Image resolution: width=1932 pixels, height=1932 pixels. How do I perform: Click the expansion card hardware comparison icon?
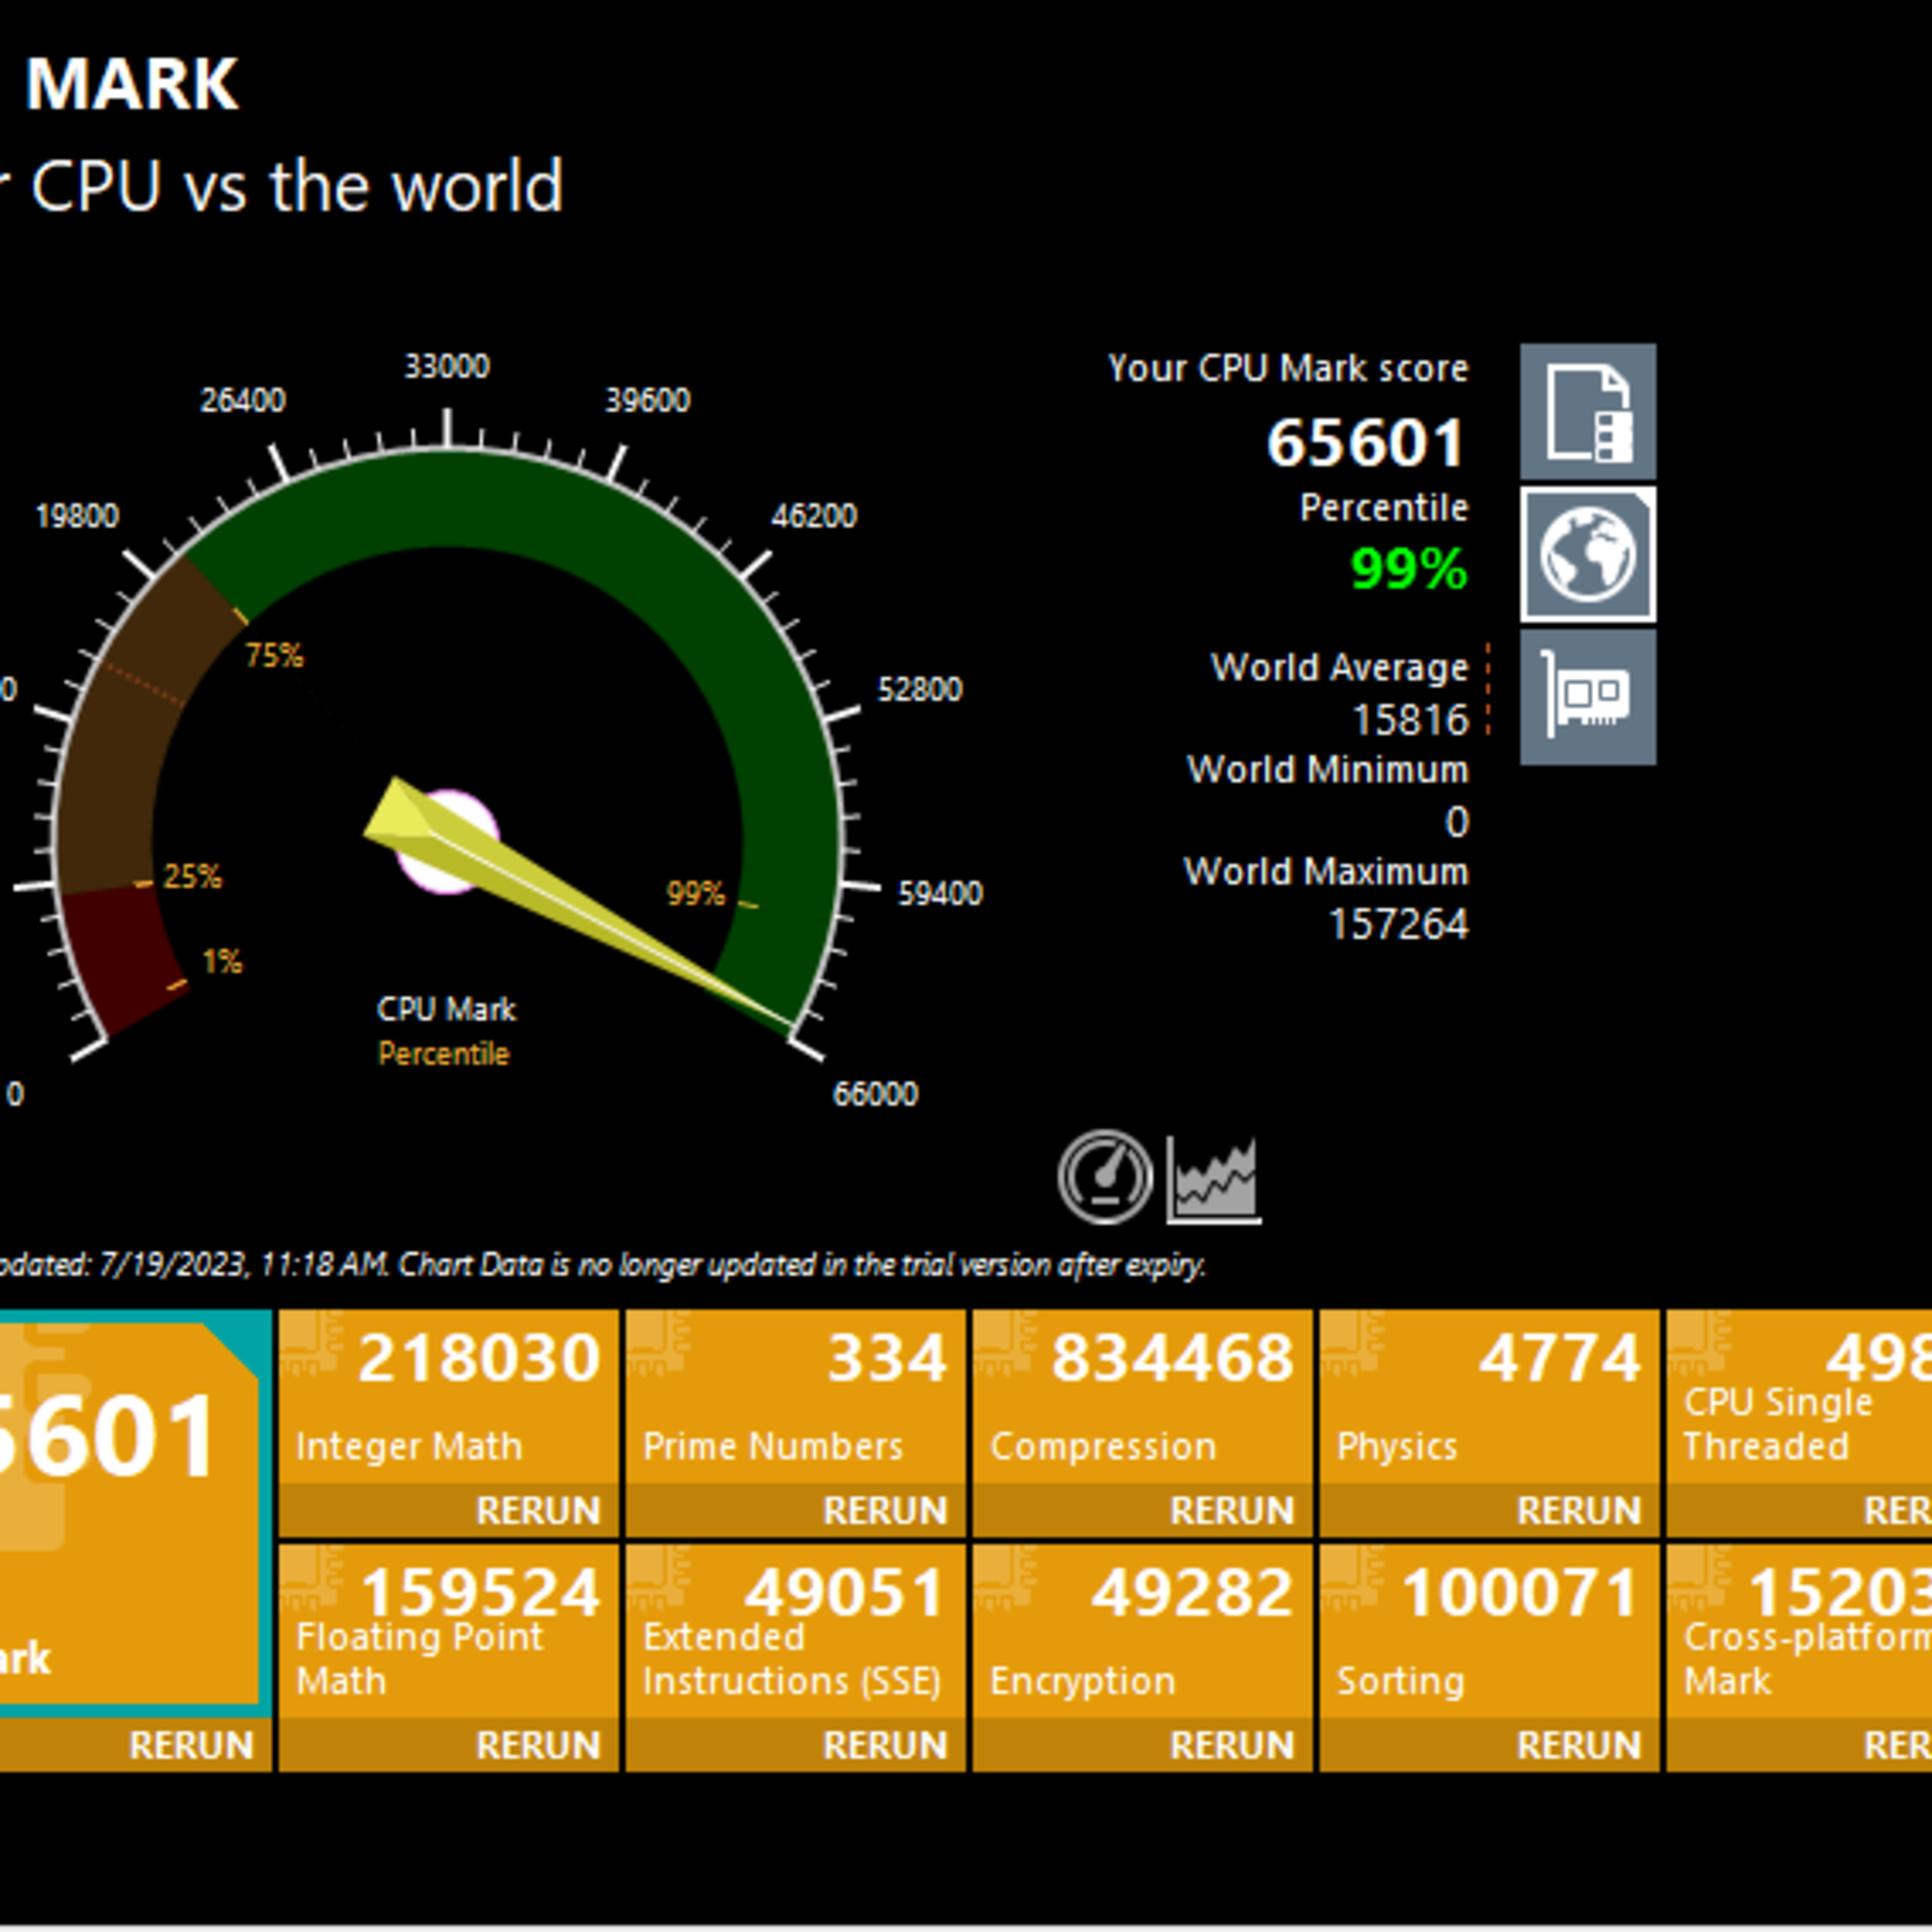[1588, 697]
